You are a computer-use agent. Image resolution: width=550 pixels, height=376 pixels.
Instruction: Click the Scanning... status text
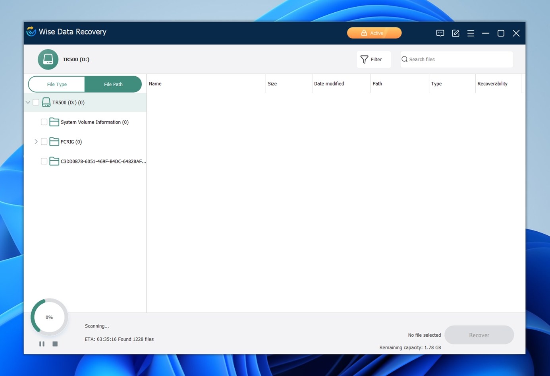pyautogui.click(x=97, y=326)
